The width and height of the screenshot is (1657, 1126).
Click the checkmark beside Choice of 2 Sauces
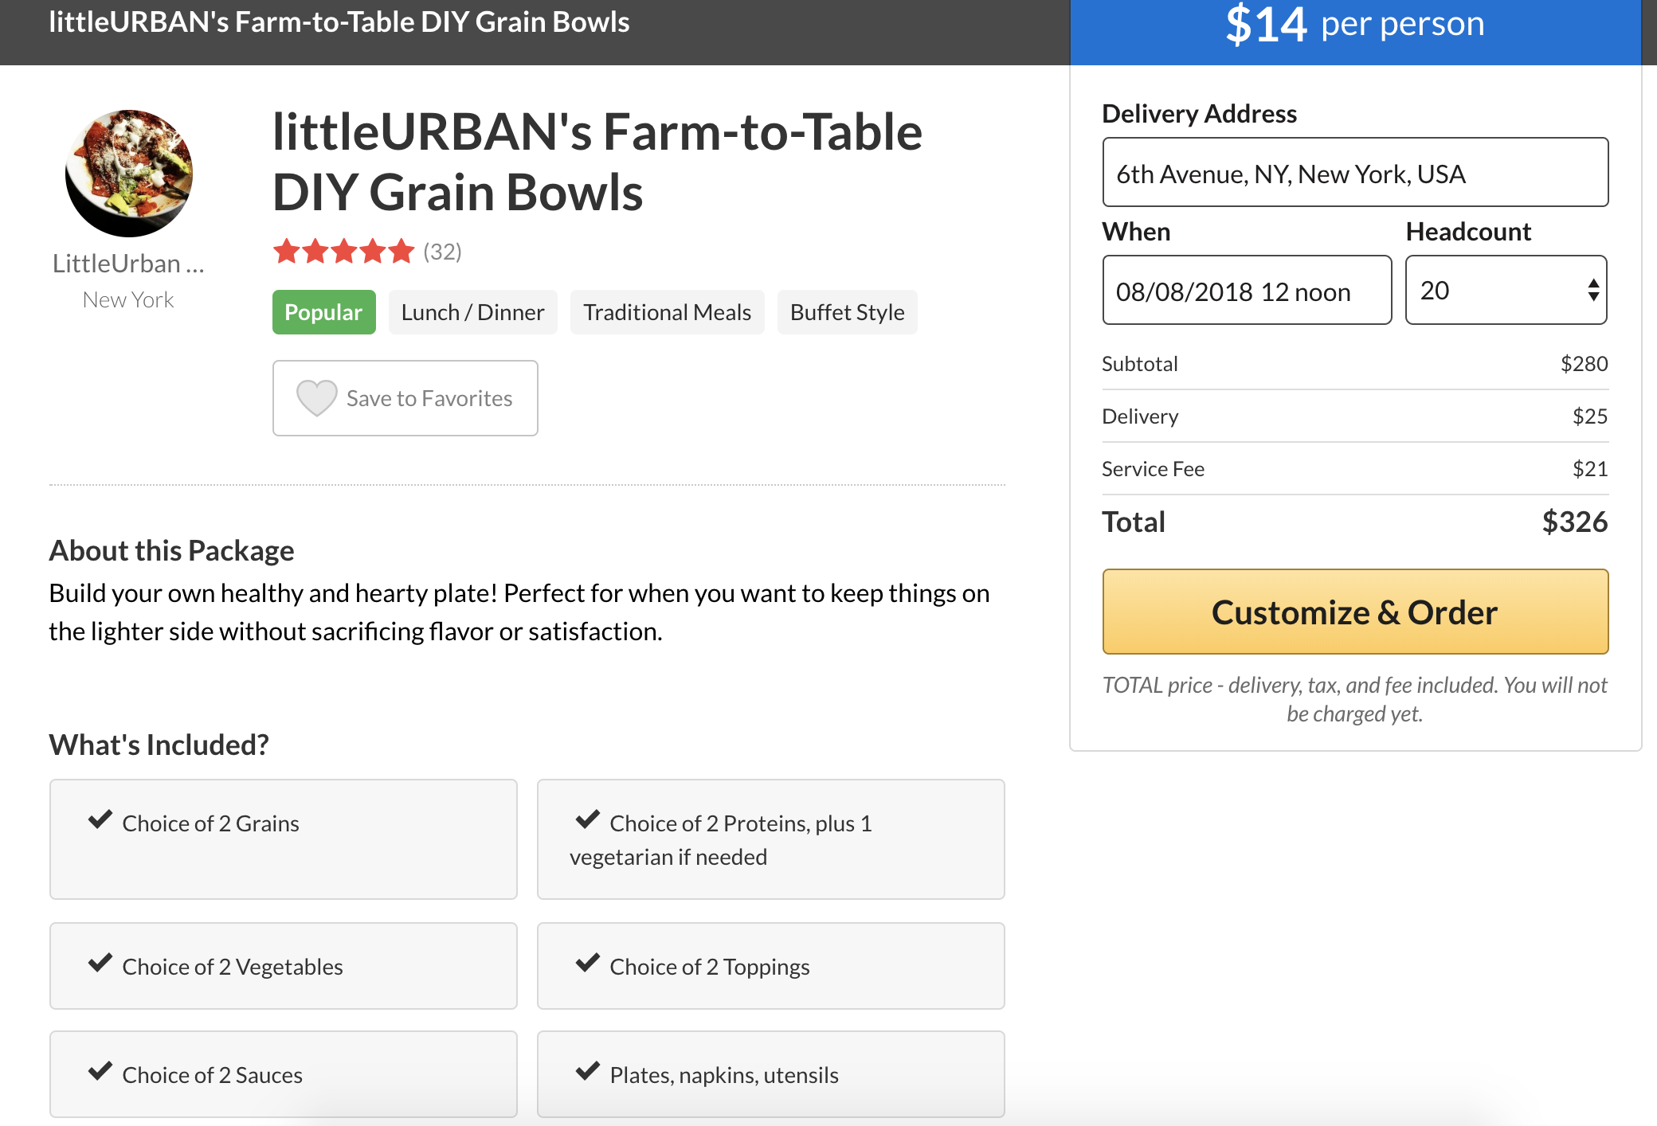[100, 1071]
